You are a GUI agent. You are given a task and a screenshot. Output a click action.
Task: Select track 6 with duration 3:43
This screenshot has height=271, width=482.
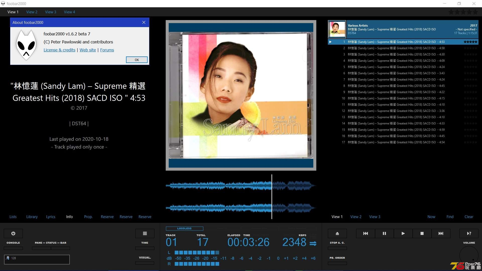(x=403, y=73)
